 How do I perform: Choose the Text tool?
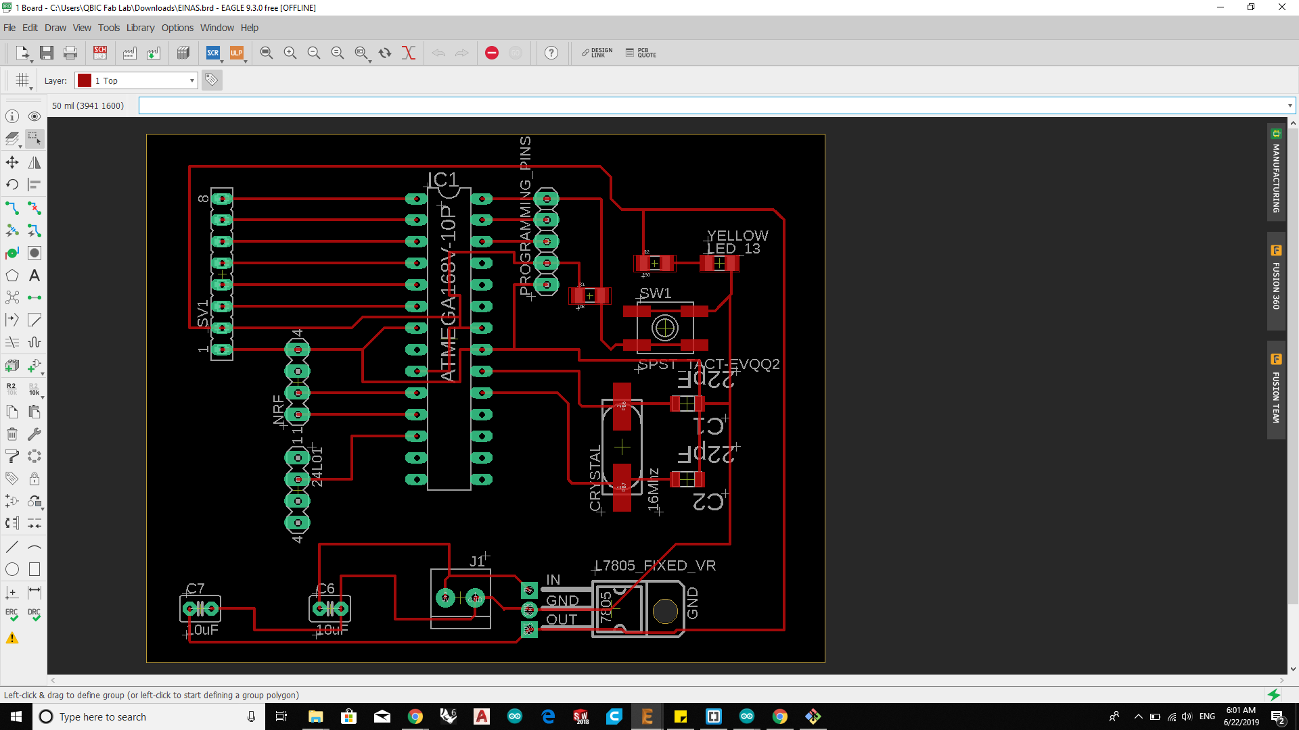click(34, 275)
